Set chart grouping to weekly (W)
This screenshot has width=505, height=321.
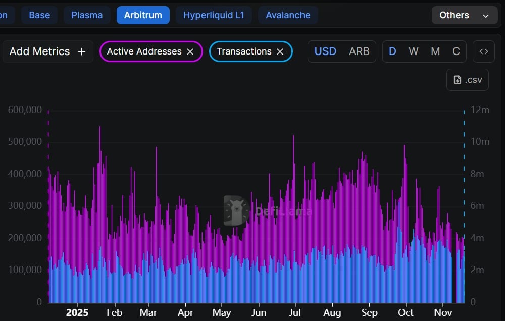click(414, 51)
